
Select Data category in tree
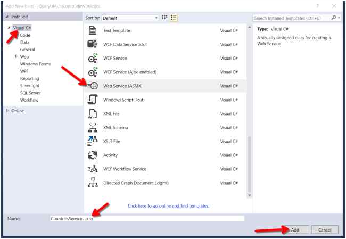pyautogui.click(x=24, y=42)
